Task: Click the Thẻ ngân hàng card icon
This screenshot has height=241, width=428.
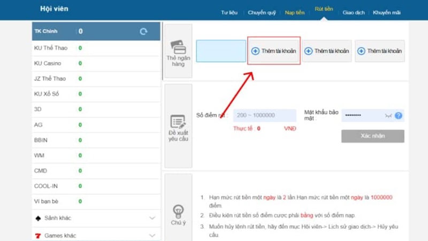Action: (178, 47)
